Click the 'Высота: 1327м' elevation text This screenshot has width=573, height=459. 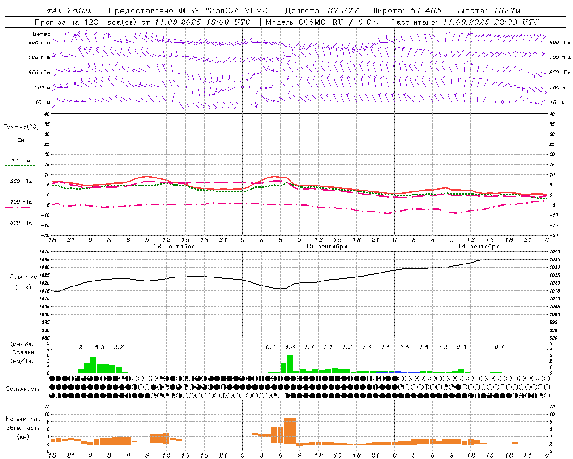click(487, 11)
